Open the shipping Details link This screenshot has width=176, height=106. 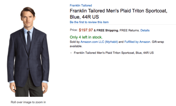(145, 30)
